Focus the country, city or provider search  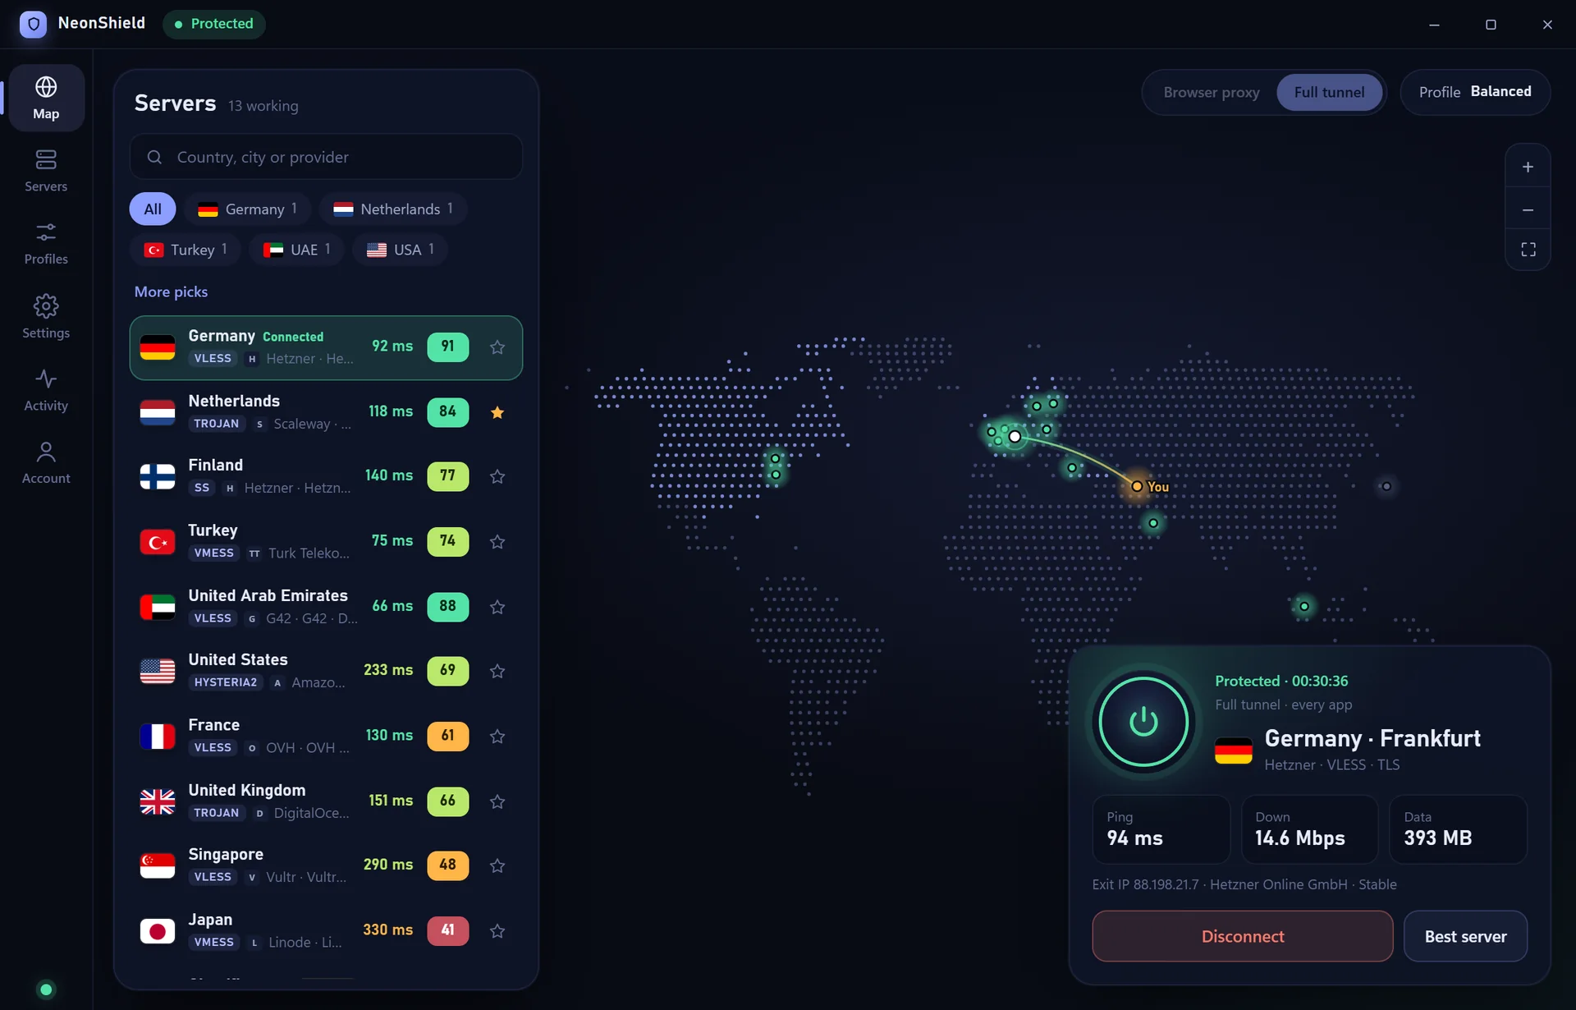point(326,157)
